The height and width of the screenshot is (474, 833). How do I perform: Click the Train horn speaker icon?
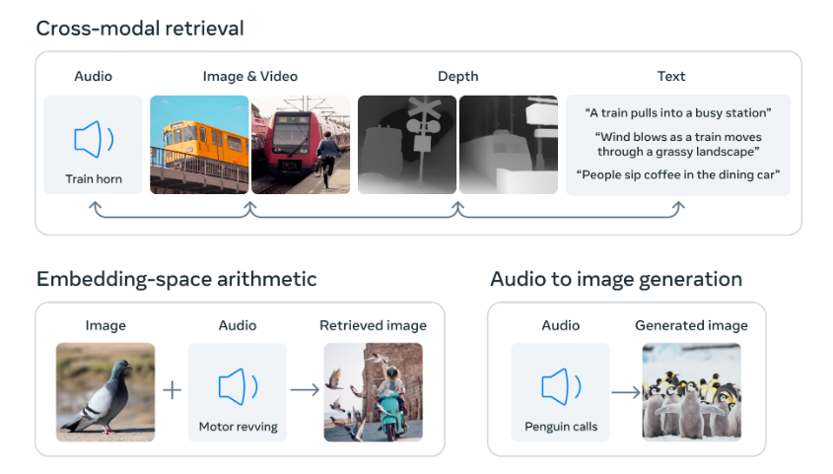94,139
